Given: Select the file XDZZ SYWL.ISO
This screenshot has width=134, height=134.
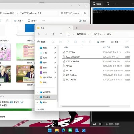Looking at the screenshot, I should 96,57.
